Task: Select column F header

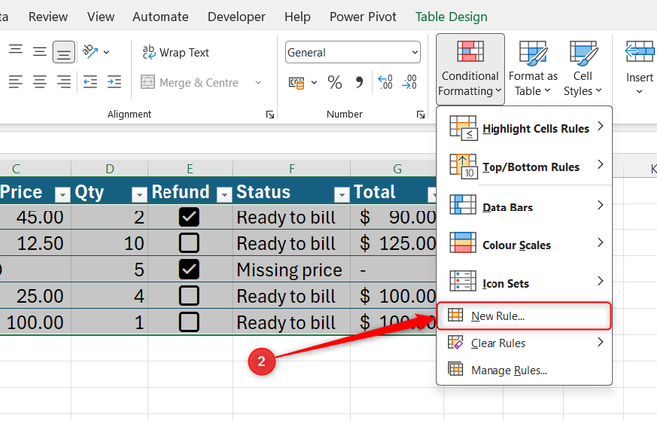Action: (292, 169)
